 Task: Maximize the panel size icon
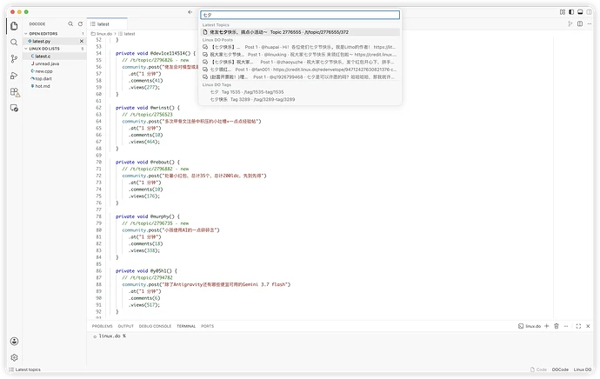[x=578, y=326]
